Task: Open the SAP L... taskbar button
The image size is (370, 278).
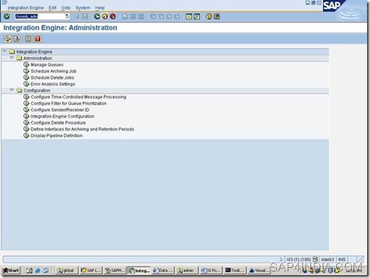Action: tap(91, 270)
